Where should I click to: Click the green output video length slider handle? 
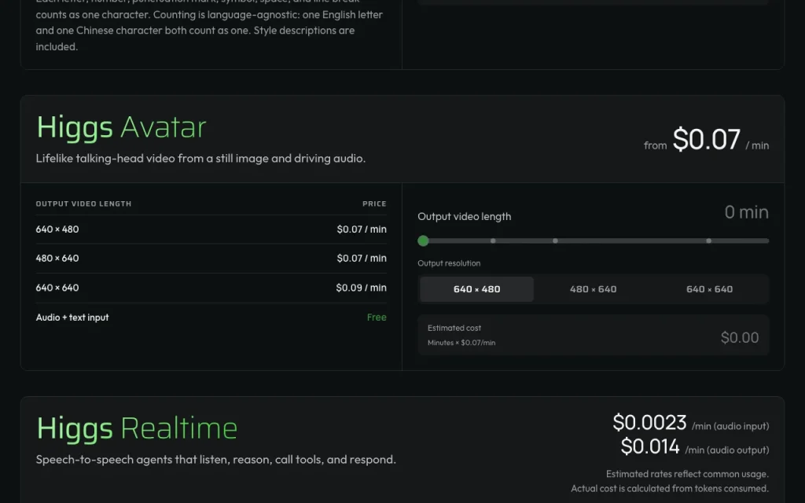[423, 240]
